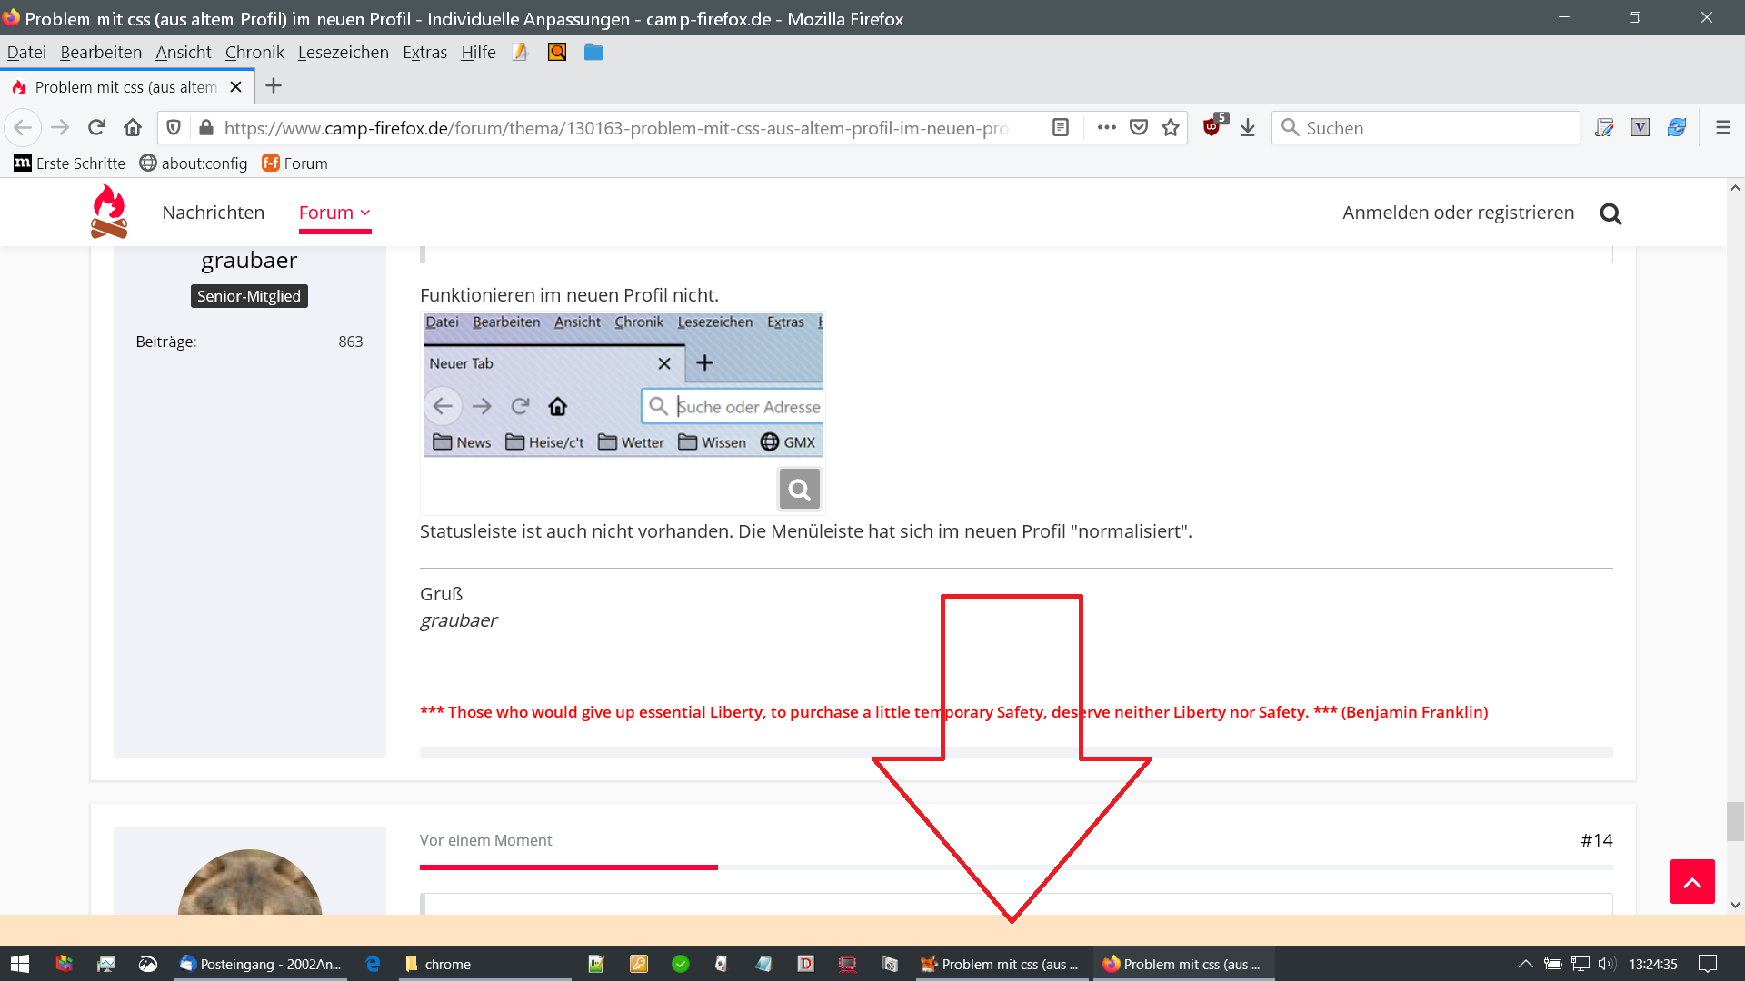The height and width of the screenshot is (981, 1745).
Task: Click the reload page icon
Action: pos(96,127)
